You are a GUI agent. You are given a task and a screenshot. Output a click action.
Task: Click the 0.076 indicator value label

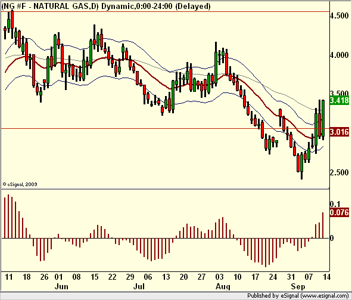(339, 212)
